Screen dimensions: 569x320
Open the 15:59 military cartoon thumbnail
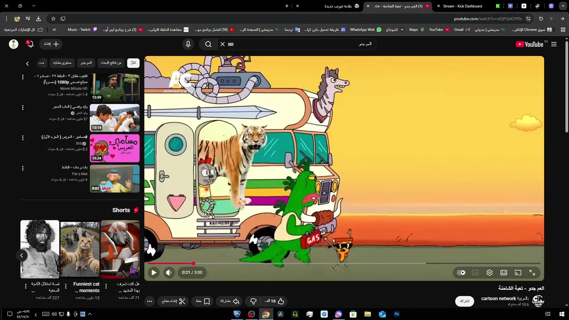coord(115,88)
